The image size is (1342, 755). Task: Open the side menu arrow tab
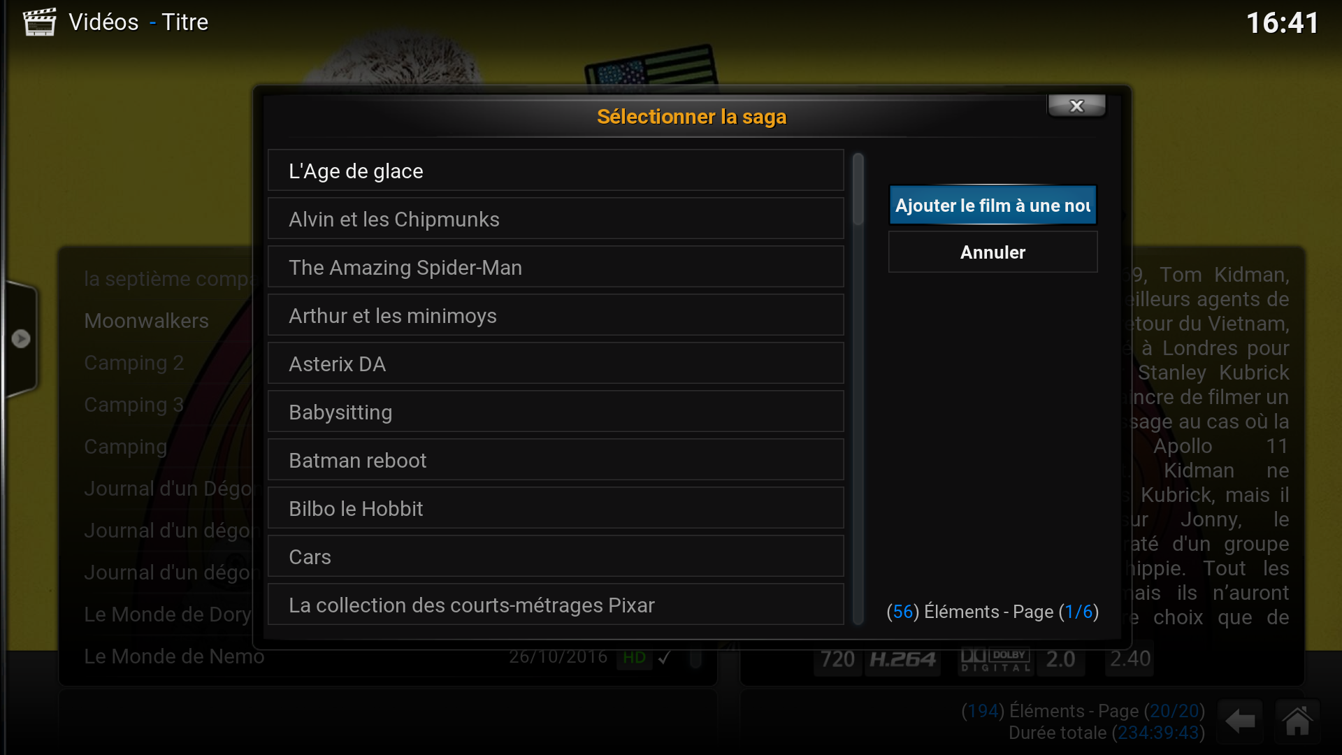tap(20, 339)
